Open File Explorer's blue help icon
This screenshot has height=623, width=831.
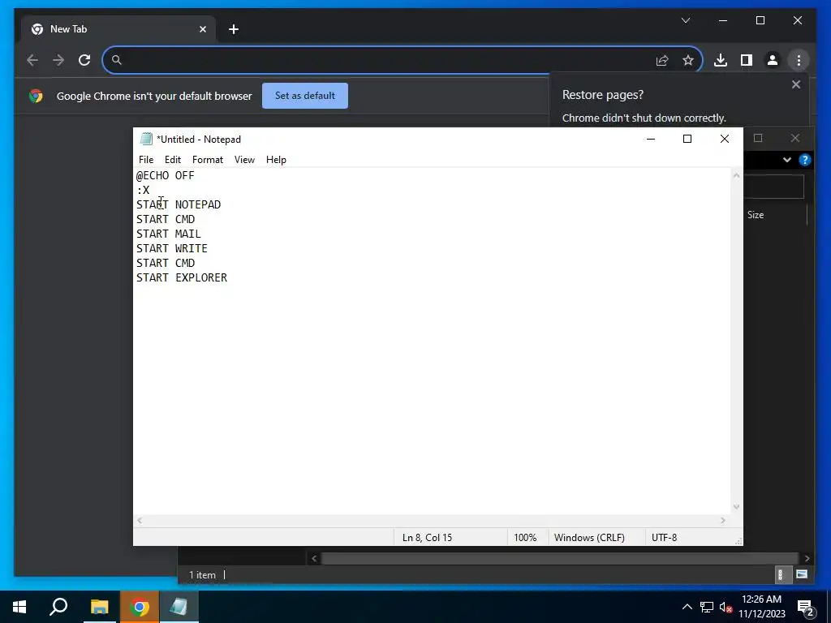[804, 160]
